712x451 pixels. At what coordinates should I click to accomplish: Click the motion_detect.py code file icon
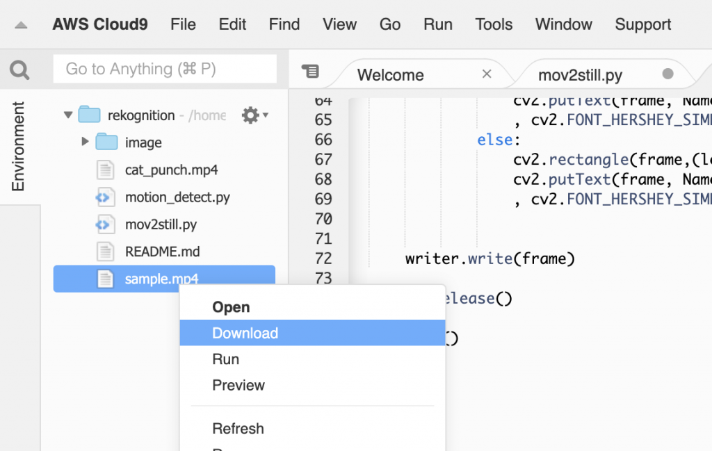pos(105,197)
